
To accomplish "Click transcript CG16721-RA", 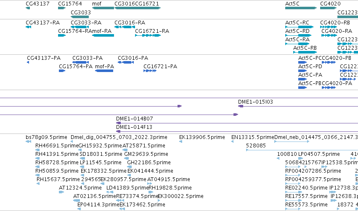I will click(148, 35).
